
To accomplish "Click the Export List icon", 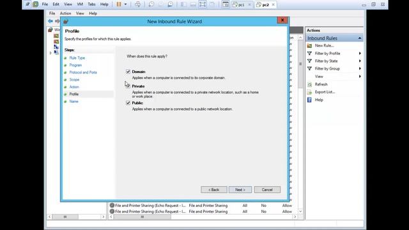I will click(x=309, y=92).
